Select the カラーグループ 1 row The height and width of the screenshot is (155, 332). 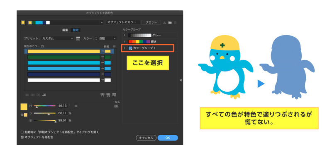coord(148,48)
